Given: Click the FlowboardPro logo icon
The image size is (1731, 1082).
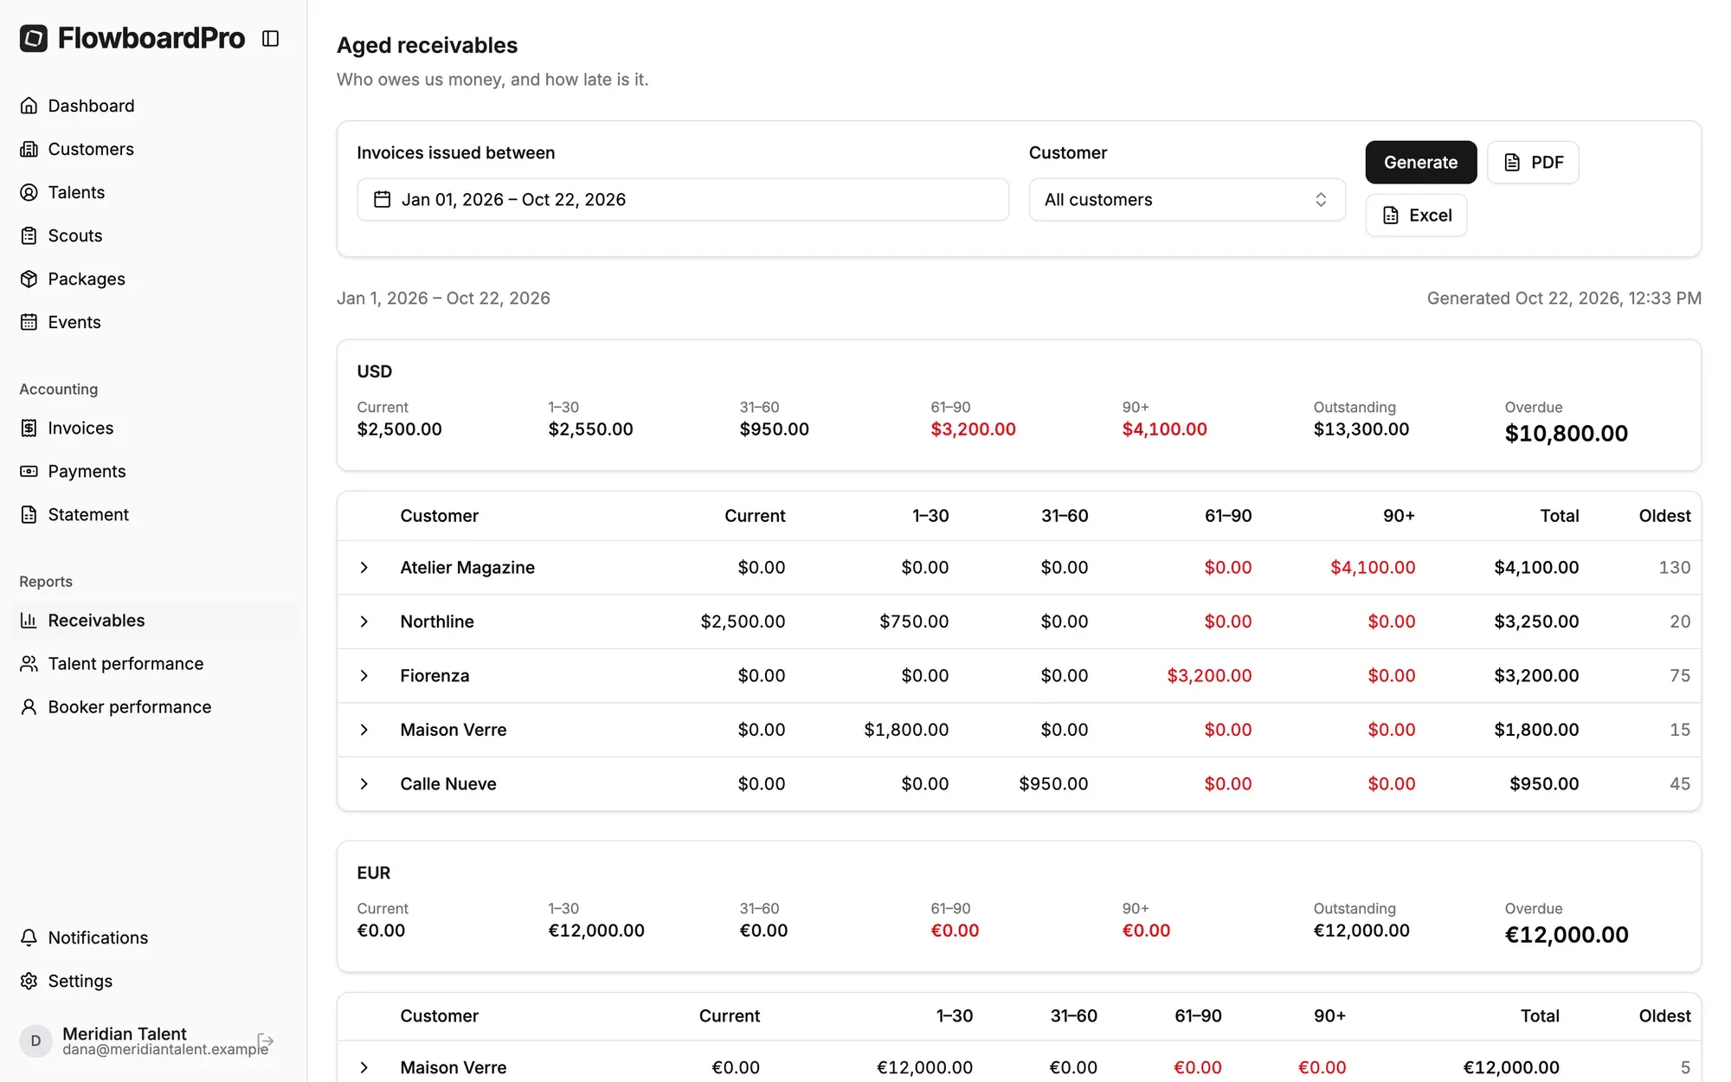Looking at the screenshot, I should (34, 38).
